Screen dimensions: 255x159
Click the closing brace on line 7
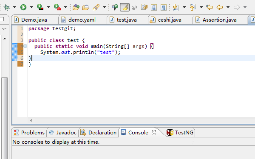(x=30, y=64)
